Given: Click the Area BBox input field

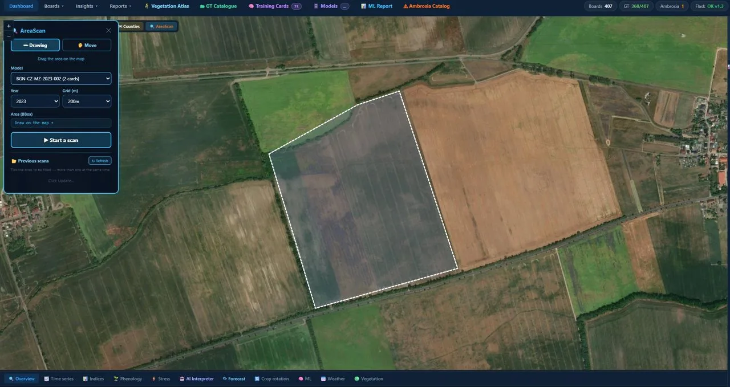Looking at the screenshot, I should pos(61,123).
